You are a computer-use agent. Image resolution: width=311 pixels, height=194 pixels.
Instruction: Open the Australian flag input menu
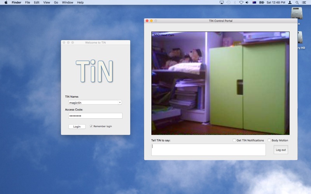tap(254, 2)
